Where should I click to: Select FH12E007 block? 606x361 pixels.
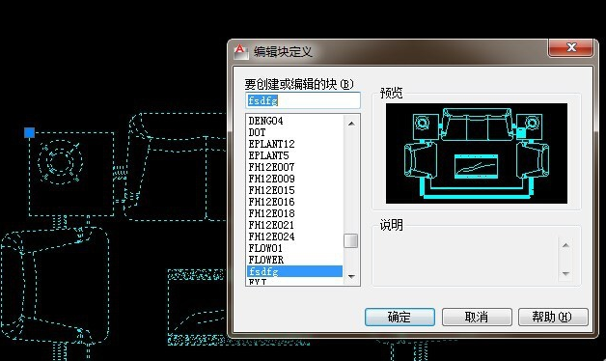click(294, 167)
